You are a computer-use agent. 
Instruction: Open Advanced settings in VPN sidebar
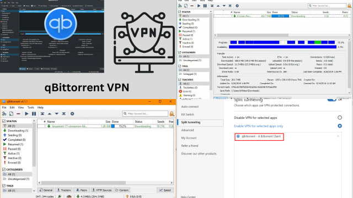coord(188,130)
